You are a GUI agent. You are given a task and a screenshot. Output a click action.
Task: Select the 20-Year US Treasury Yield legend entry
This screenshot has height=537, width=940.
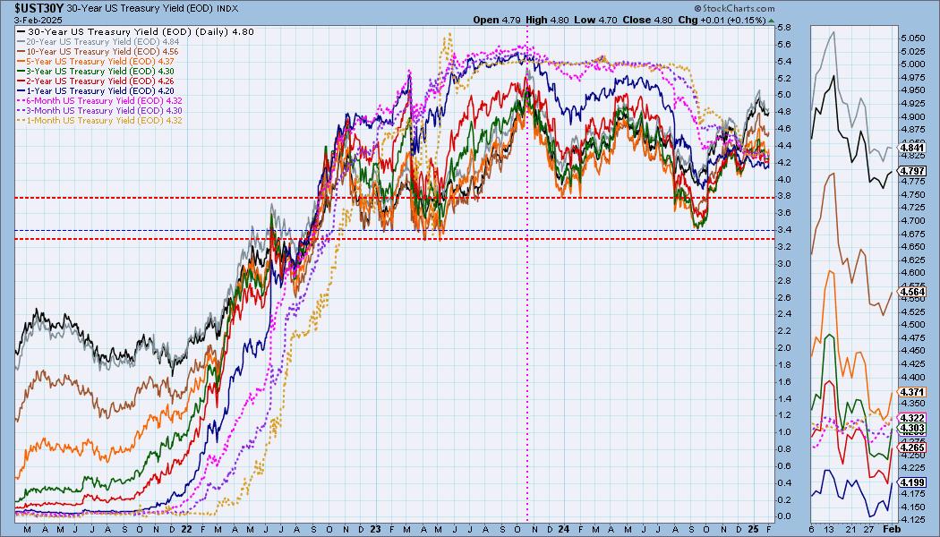coord(98,42)
